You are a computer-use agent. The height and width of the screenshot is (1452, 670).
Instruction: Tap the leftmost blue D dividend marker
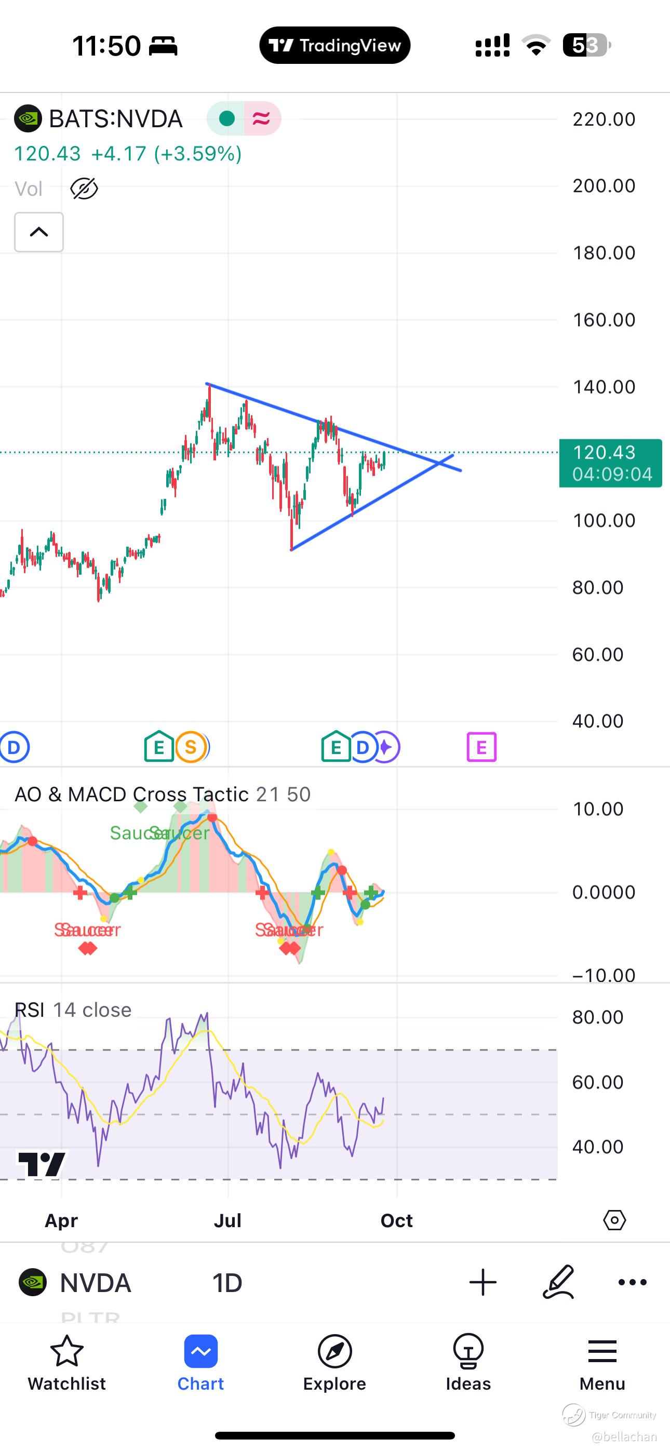click(x=14, y=747)
